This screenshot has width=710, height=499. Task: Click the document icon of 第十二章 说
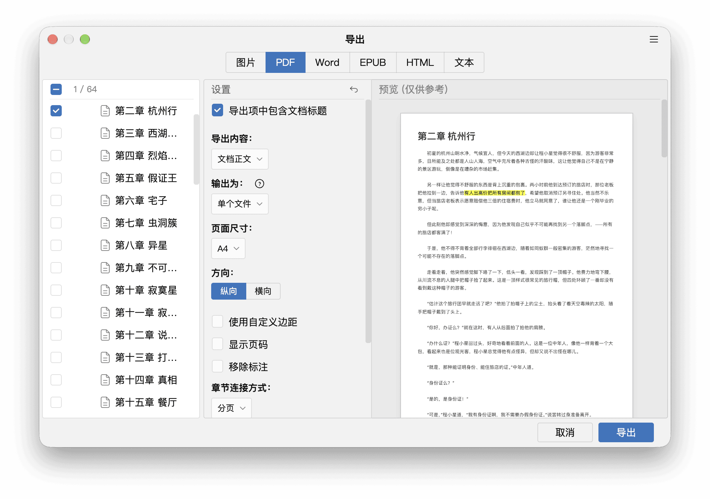105,335
